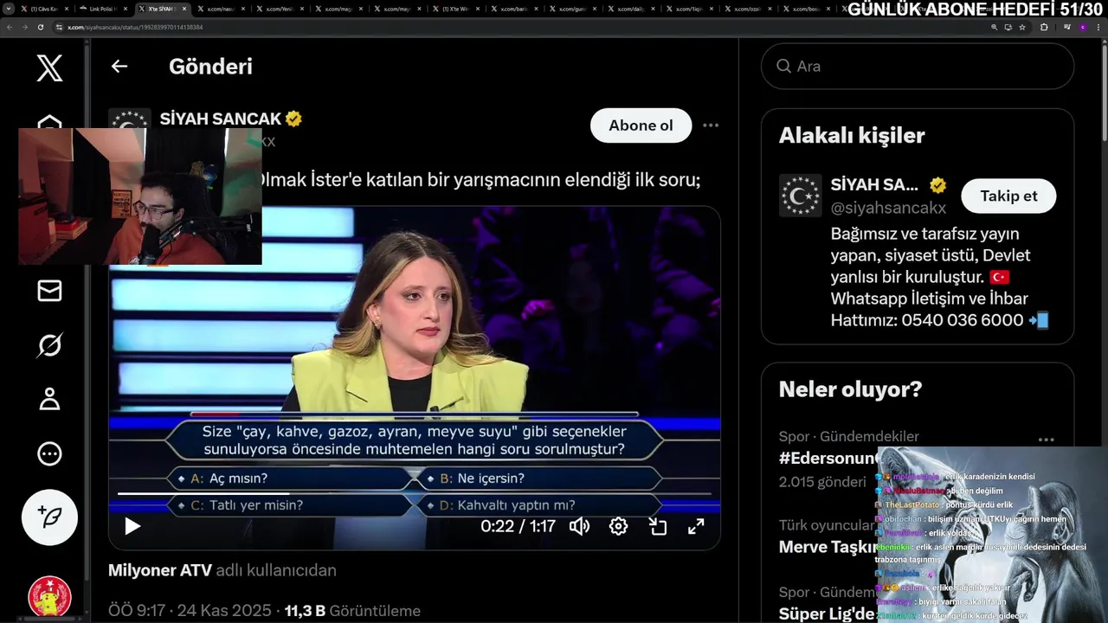Play the video with the play button

pyautogui.click(x=132, y=526)
